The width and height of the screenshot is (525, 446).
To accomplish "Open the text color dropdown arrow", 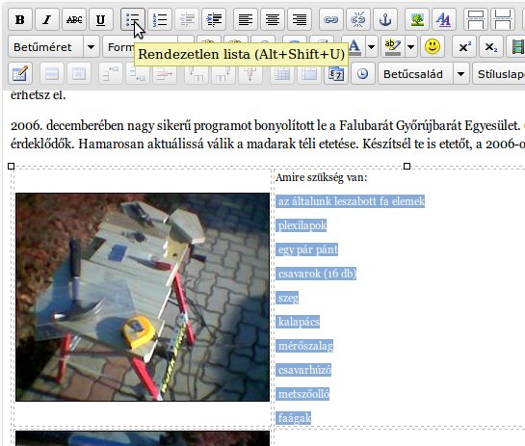I will (x=371, y=46).
